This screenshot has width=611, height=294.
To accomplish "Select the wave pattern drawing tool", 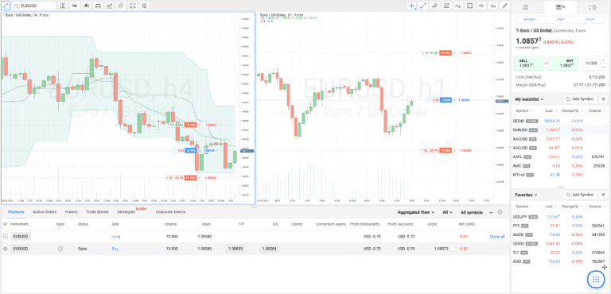I will 458,6.
